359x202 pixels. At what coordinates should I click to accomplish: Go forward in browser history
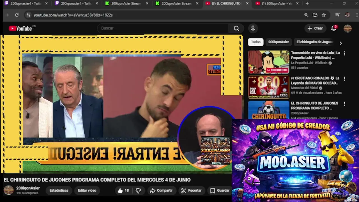(7, 15)
